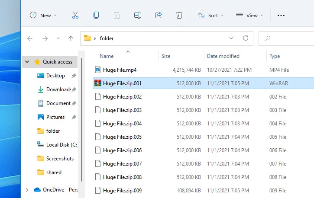This screenshot has width=314, height=198.
Task: Select Huge File.zip.009 file
Action: pos(122,190)
